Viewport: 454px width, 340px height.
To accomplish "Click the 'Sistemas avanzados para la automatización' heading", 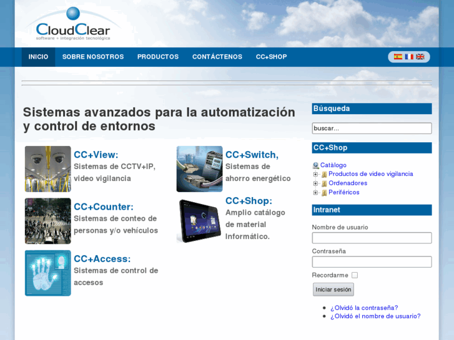I will coord(159,119).
